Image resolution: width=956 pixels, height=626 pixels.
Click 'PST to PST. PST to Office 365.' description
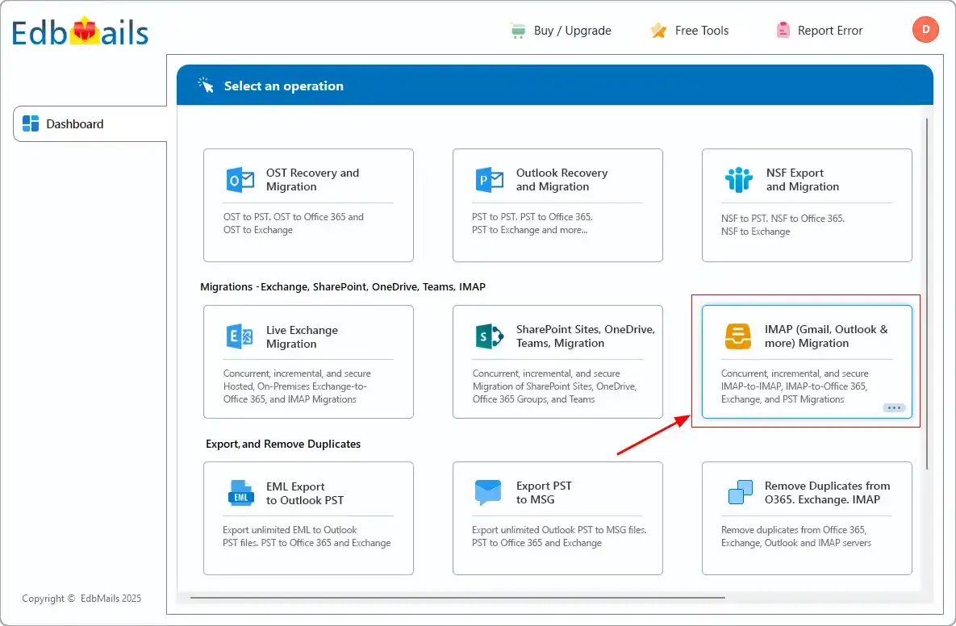(532, 217)
